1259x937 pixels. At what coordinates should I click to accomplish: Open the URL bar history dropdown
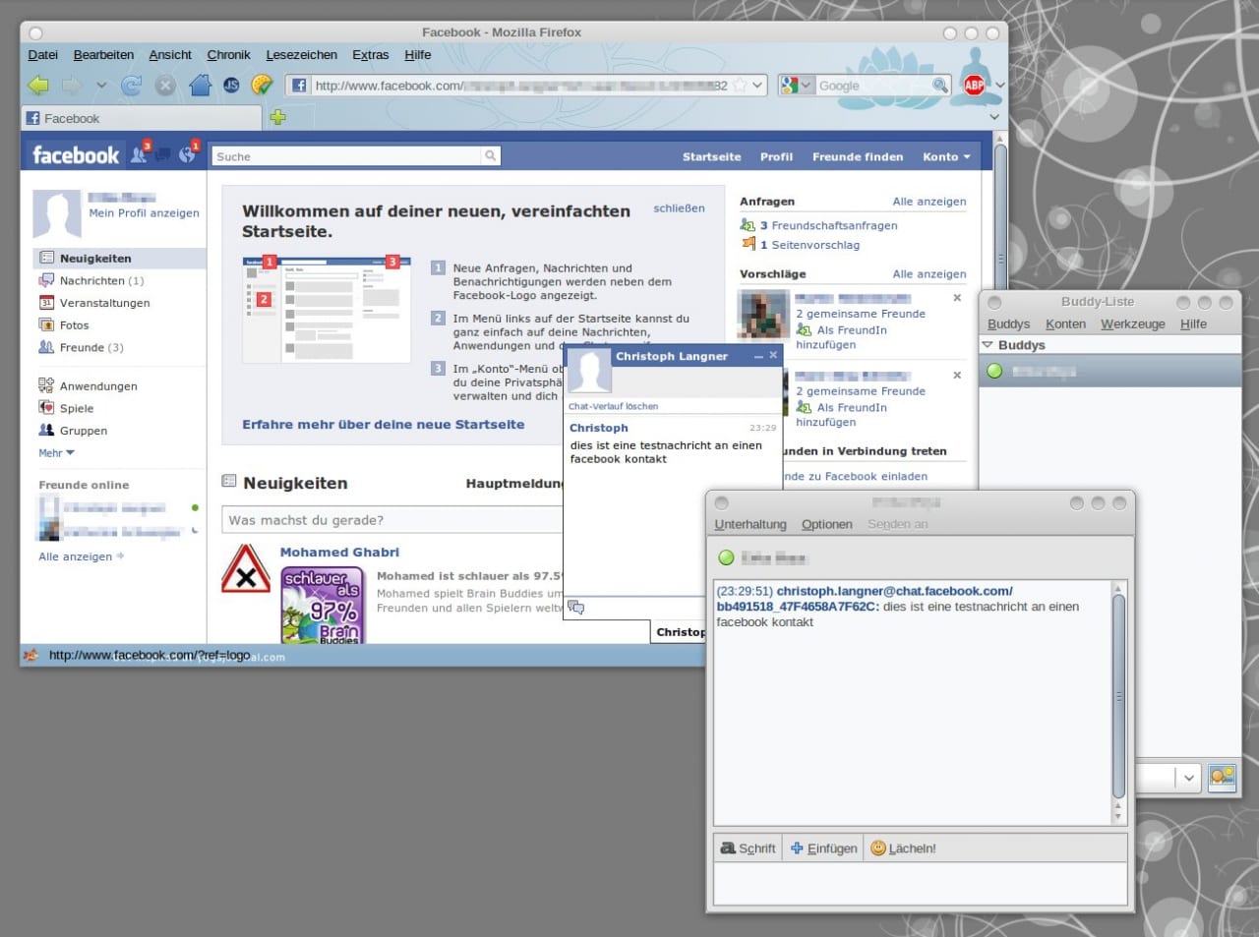click(757, 86)
